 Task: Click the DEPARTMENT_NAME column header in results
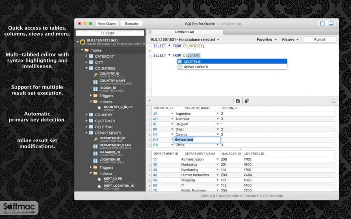(x=200, y=154)
